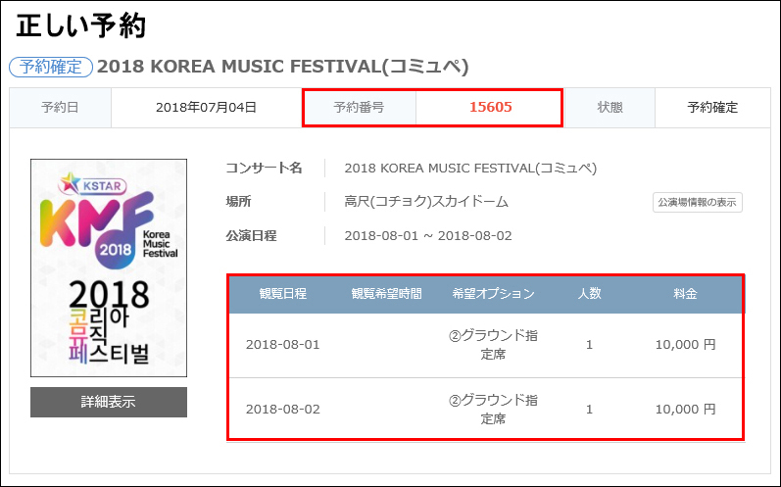781x487 pixels.
Task: Click the 希望オプション column header
Action: [x=493, y=294]
